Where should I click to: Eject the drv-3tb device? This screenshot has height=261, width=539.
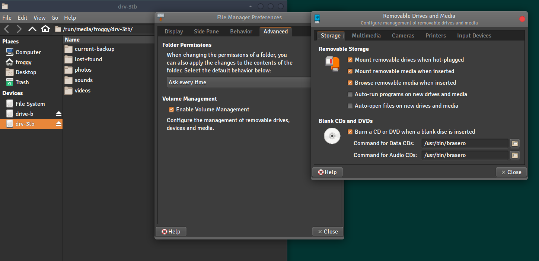tap(59, 124)
